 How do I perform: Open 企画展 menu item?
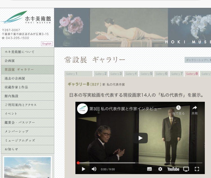[x=28, y=61]
